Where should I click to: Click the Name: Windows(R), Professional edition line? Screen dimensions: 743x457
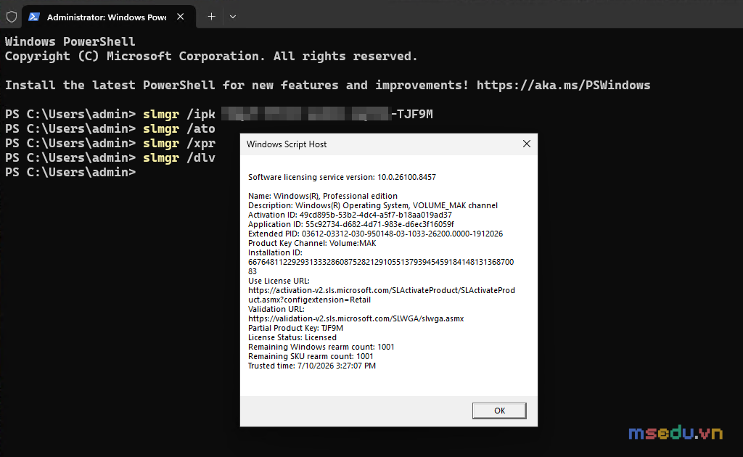[323, 196]
